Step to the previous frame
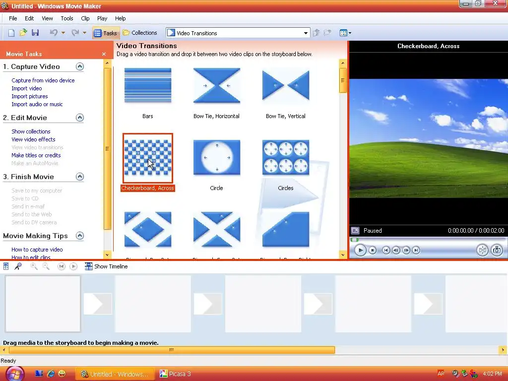Screen dimensions: 508x381 396,250
